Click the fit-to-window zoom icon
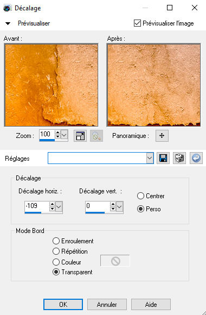206x315 pixels. pyautogui.click(x=80, y=136)
